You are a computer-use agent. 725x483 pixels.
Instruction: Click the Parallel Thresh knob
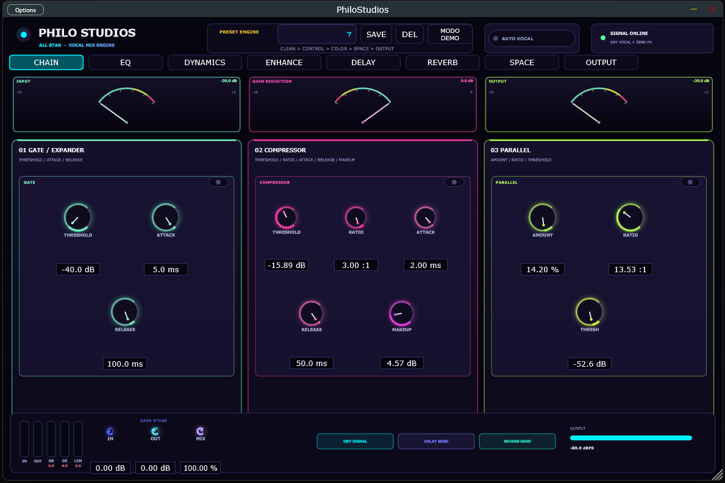click(x=590, y=312)
